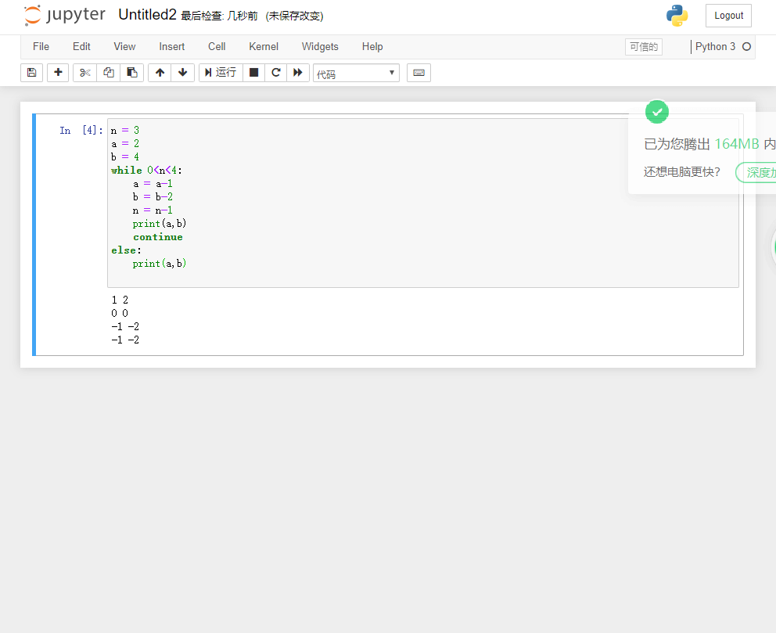Interrupt the kernel via the stop icon
The height and width of the screenshot is (633, 776).
253,72
